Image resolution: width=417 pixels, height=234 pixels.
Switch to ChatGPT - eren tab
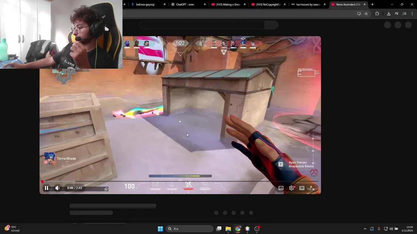(x=185, y=5)
